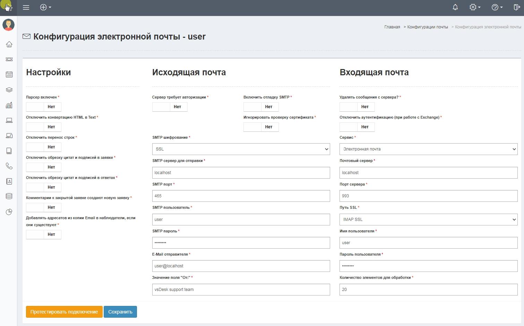Go to 'Конфигурации почты' breadcrumb link

pos(427,27)
